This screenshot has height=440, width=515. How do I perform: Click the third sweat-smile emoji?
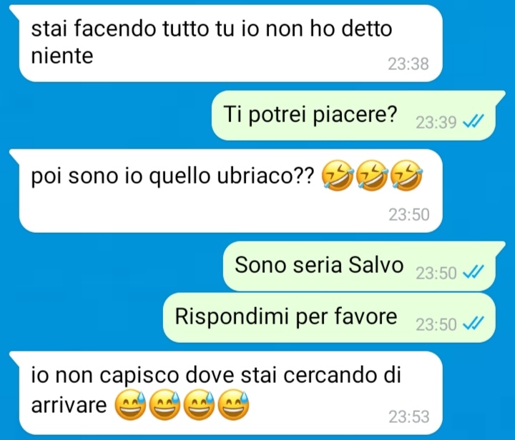point(199,405)
